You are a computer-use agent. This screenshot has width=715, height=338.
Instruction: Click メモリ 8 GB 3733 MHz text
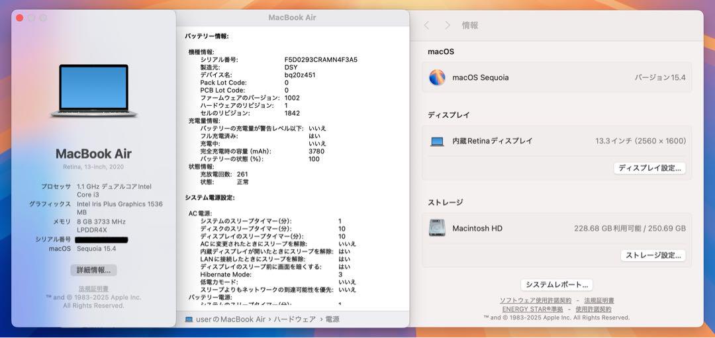coord(89,226)
